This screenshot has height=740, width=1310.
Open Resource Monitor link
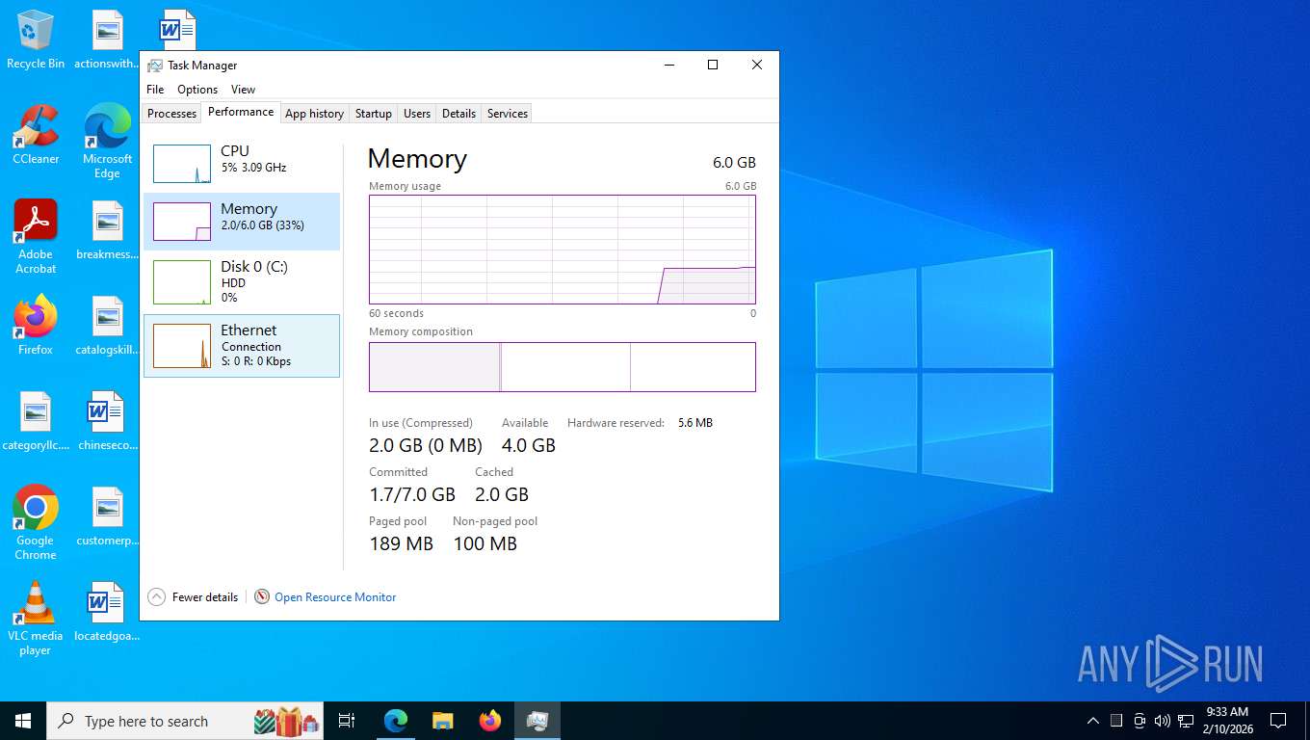click(335, 597)
